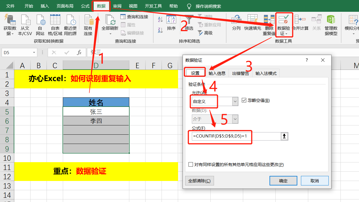Screen dimensions: 359x202
Task: Open 最近使用的源 recent sources
Action: coord(70,25)
